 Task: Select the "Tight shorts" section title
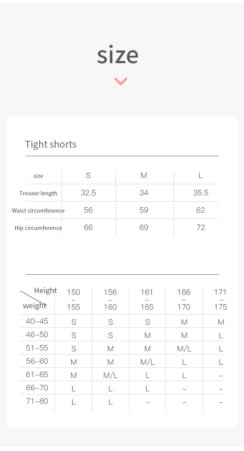[x=51, y=144]
